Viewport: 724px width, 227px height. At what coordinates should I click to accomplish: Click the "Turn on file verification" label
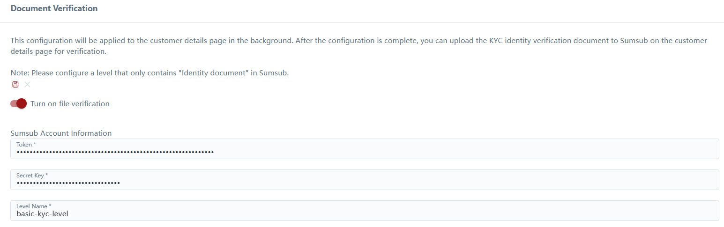point(70,104)
